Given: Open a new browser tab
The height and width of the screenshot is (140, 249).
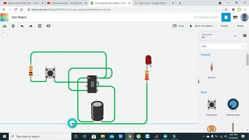Looking at the screenshot, I should tap(180, 3).
